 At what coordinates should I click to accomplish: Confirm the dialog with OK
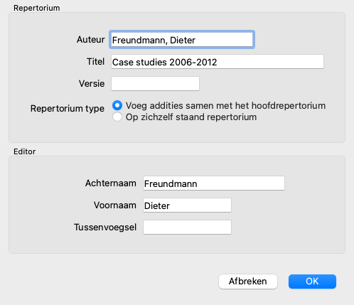(312, 282)
